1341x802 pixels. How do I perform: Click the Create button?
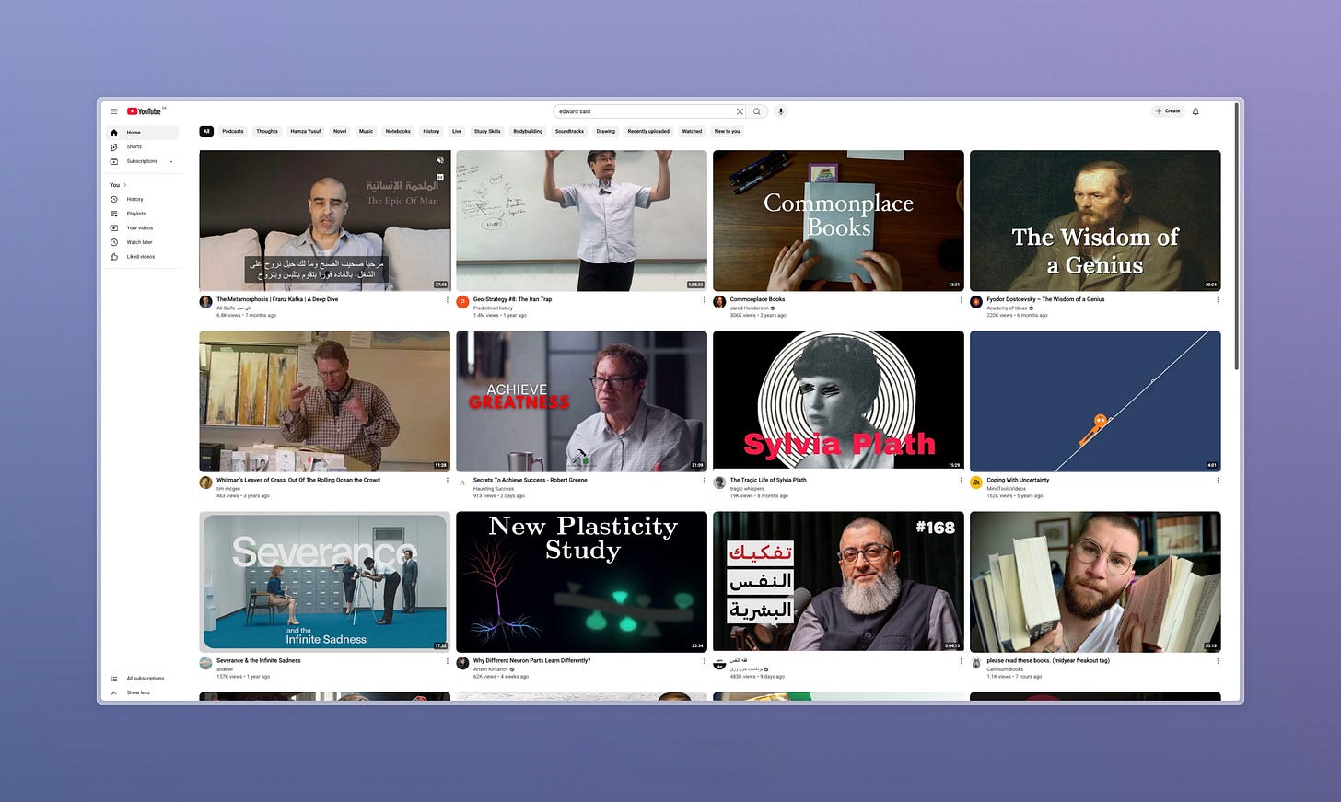[x=1168, y=111]
